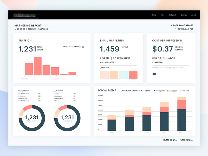Click the 2010 stacked bar in Social Media chart
The image size is (208, 156).
pyautogui.click(x=164, y=116)
